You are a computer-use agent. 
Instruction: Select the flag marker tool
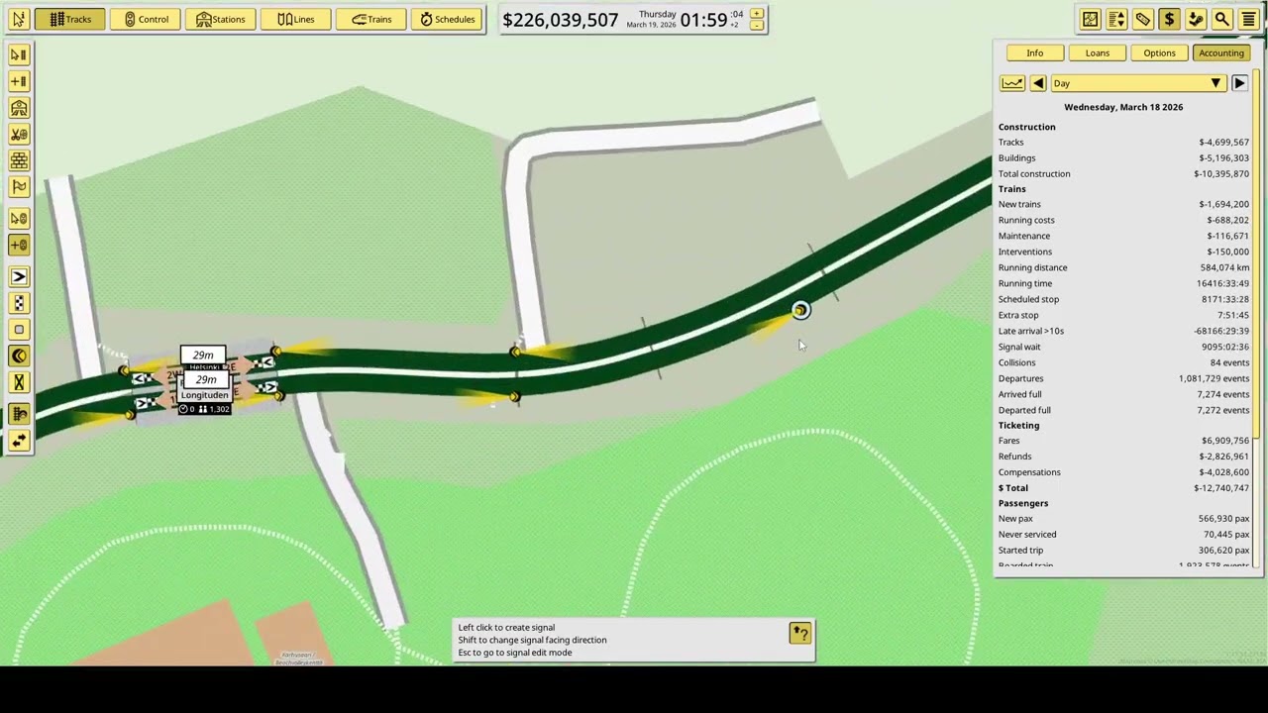[x=19, y=186]
